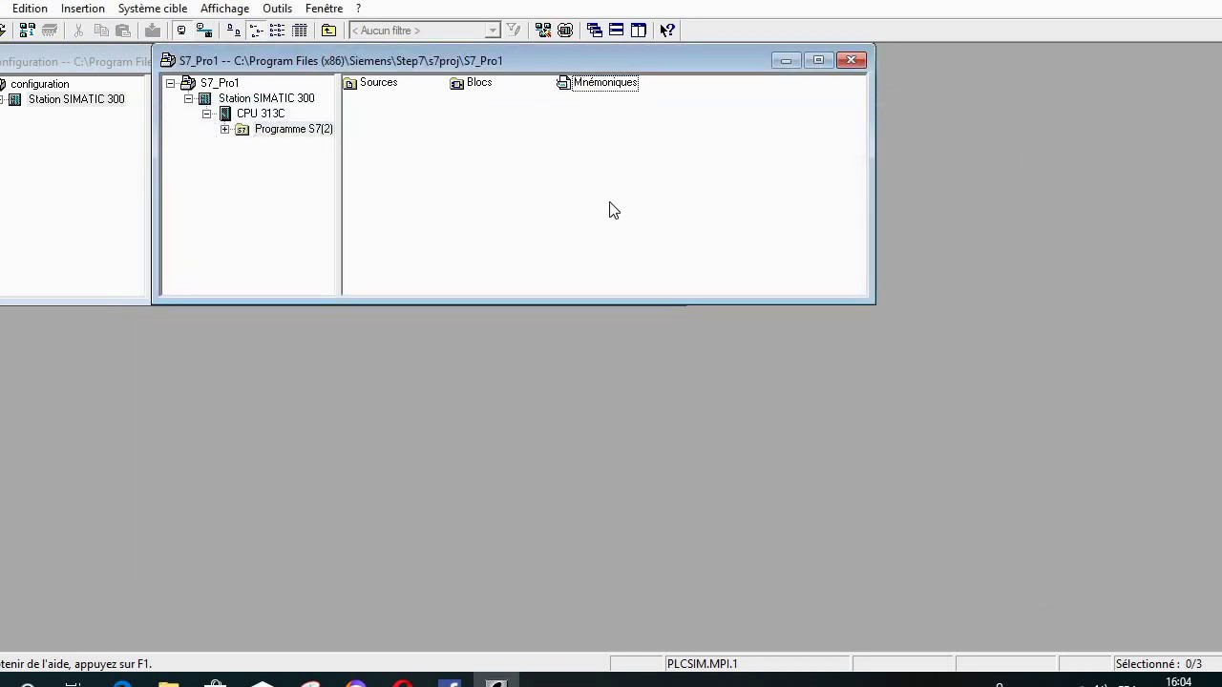Image resolution: width=1222 pixels, height=687 pixels.
Task: Open the Système cible menu
Action: [153, 9]
